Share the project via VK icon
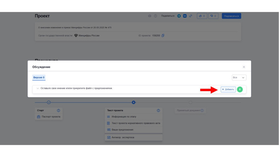This screenshot has width=279, height=157. click(185, 16)
